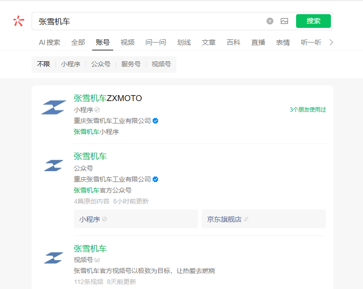This screenshot has width=363, height=289.
Task: Open the 张雪机车ZXMOTO mini program avatar
Action: coord(54,107)
